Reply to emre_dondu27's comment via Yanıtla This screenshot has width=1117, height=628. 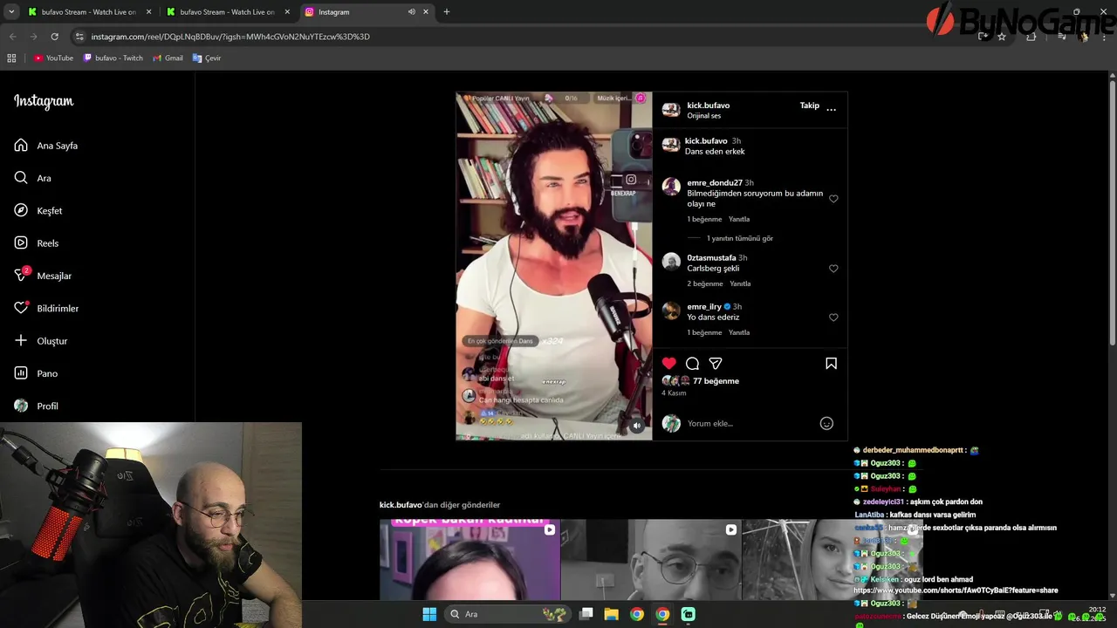click(739, 220)
